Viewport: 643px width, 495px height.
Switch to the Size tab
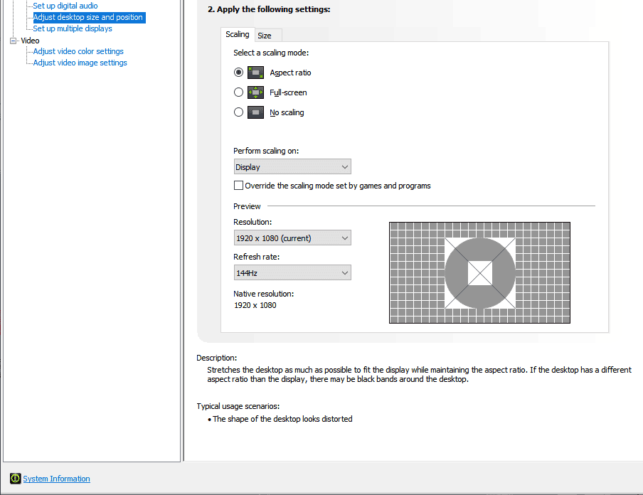265,36
